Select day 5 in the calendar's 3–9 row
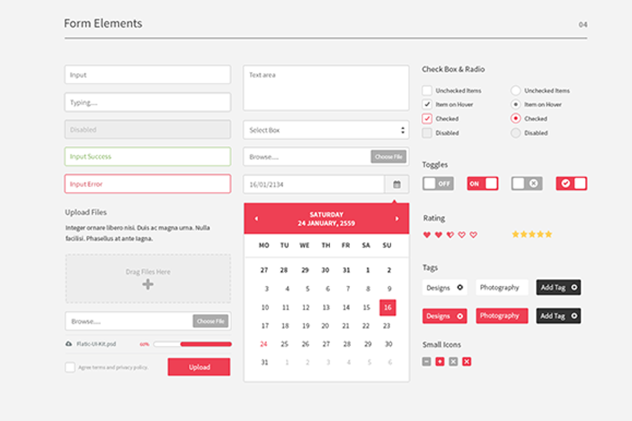The width and height of the screenshot is (632, 421). pyautogui.click(x=308, y=289)
